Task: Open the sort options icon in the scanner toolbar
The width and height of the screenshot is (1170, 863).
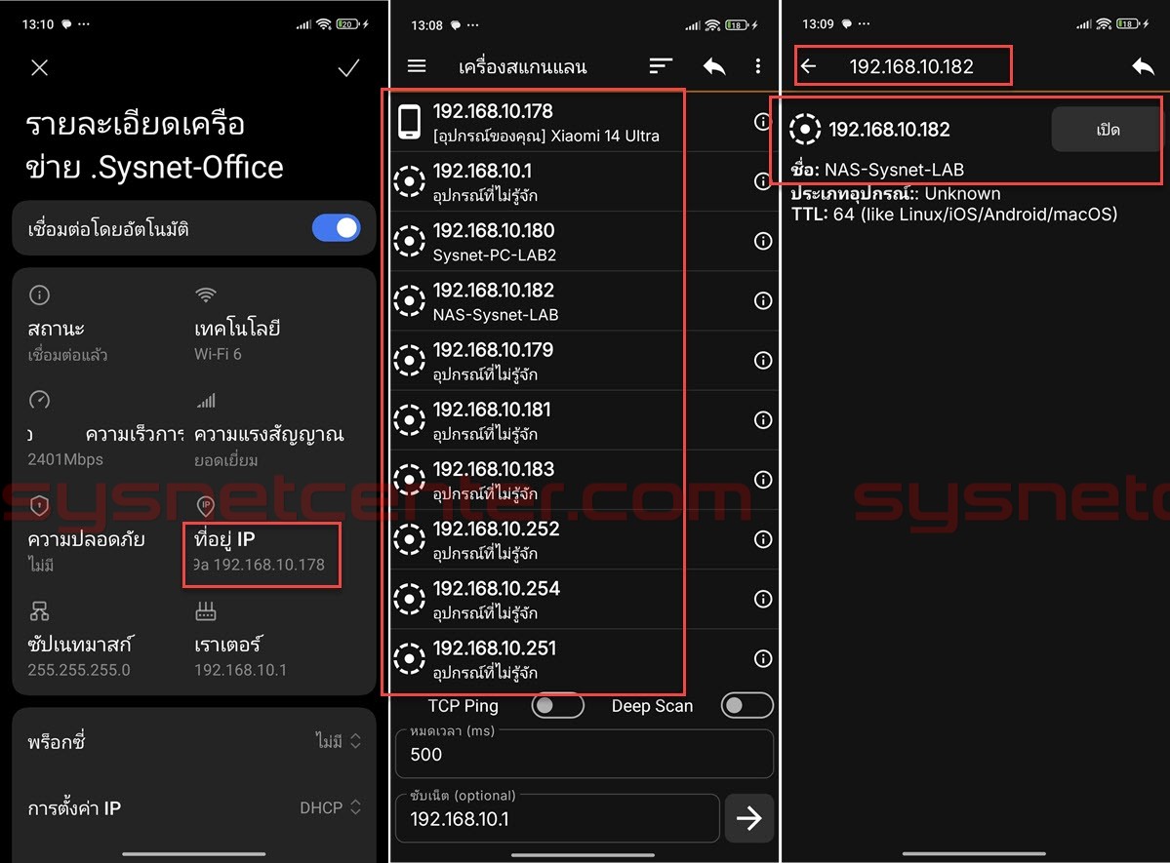Action: tap(661, 65)
